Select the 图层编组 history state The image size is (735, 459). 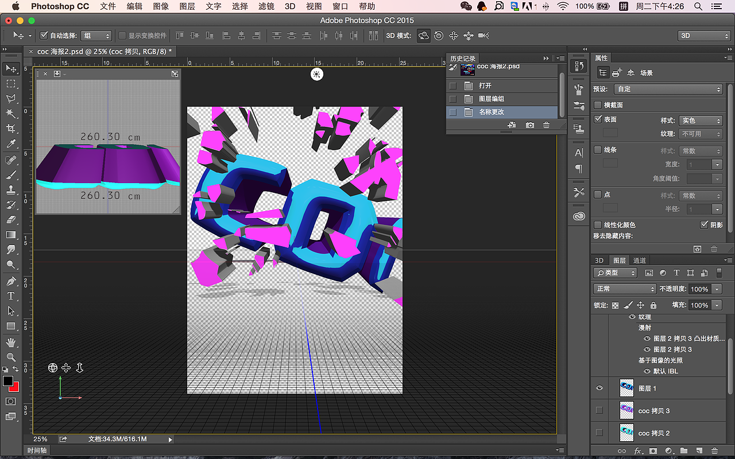pos(502,99)
